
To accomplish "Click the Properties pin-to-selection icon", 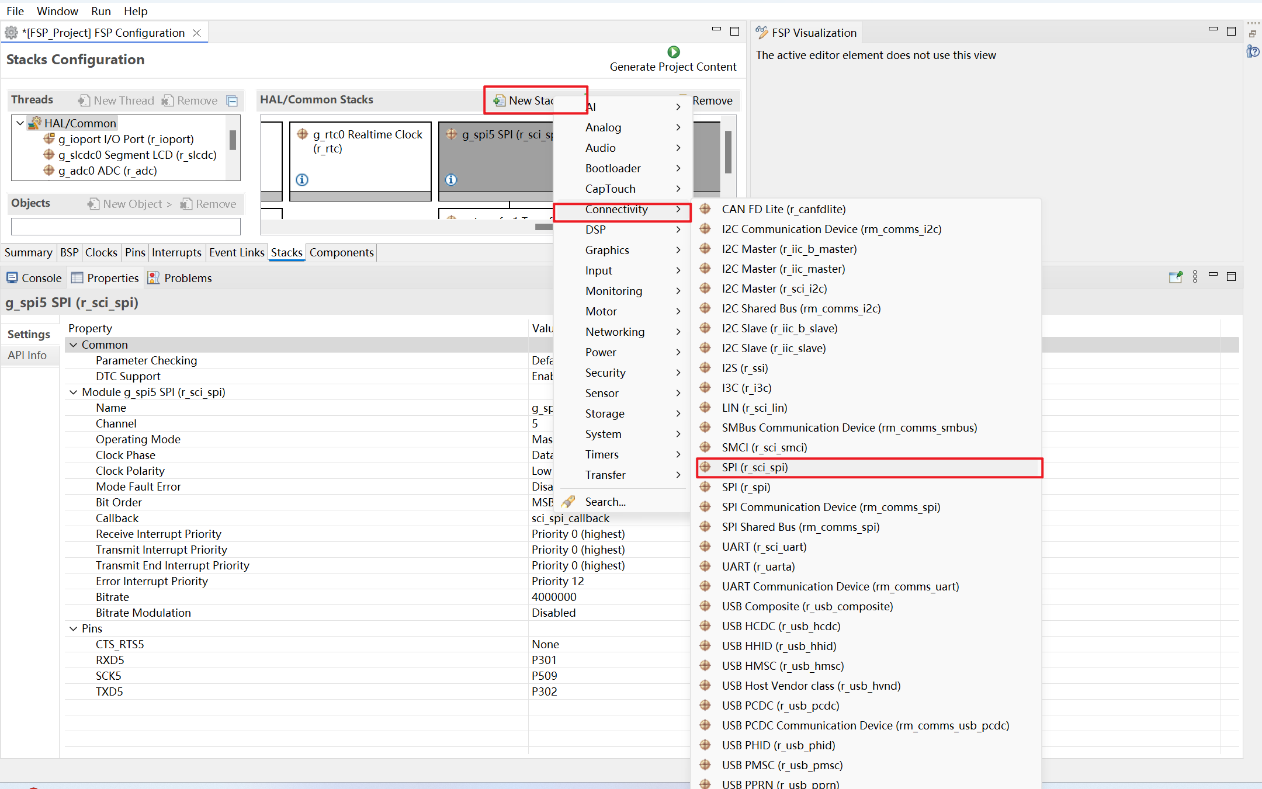I will click(x=1176, y=277).
